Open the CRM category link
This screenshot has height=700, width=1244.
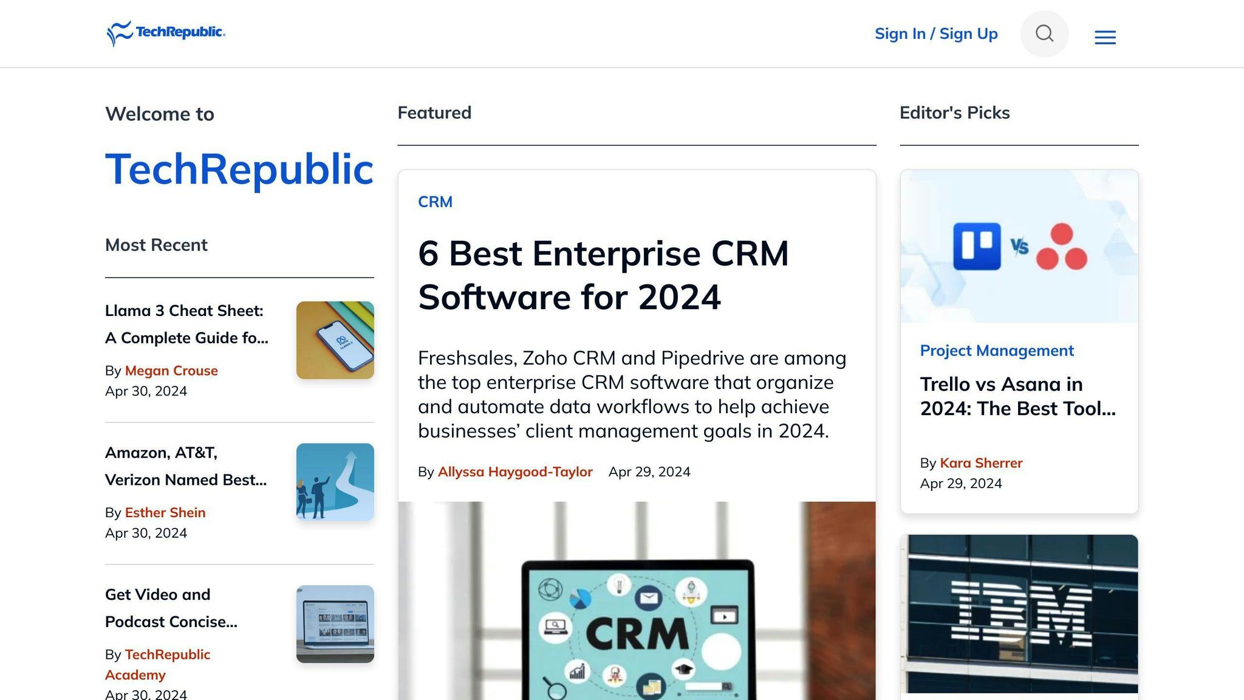[x=435, y=202]
